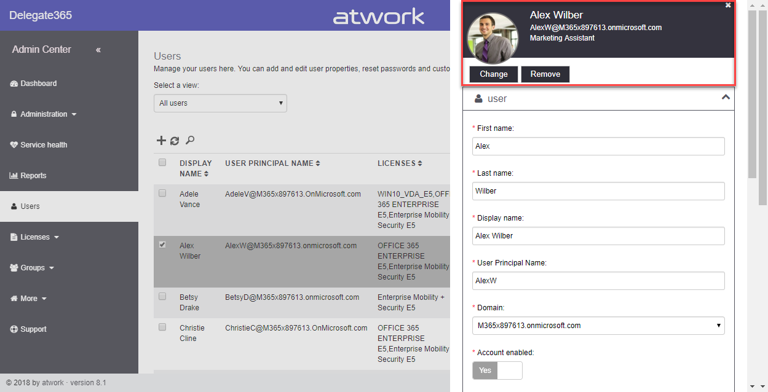The width and height of the screenshot is (768, 392).
Task: Open the Domain dropdown
Action: click(598, 326)
